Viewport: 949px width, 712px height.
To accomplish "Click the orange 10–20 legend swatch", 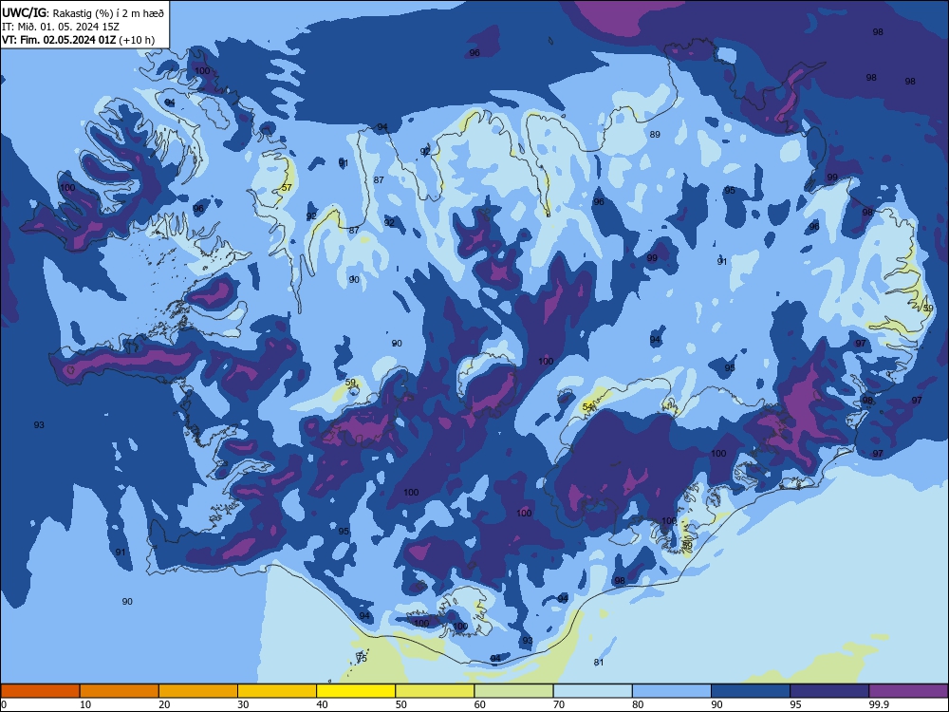I will (x=120, y=691).
